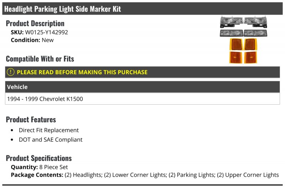Click the SKU number W0125-Y142992
The height and width of the screenshot is (188, 285).
coord(46,32)
